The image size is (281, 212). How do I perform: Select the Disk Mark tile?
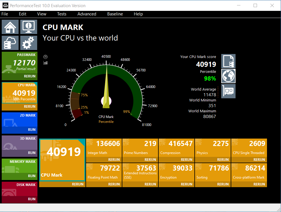coord(19,189)
